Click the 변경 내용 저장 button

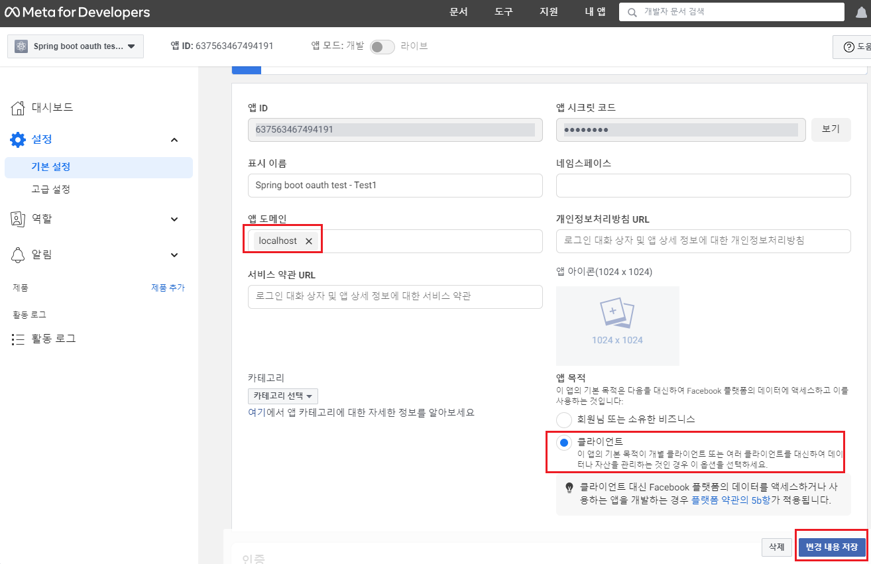[831, 547]
